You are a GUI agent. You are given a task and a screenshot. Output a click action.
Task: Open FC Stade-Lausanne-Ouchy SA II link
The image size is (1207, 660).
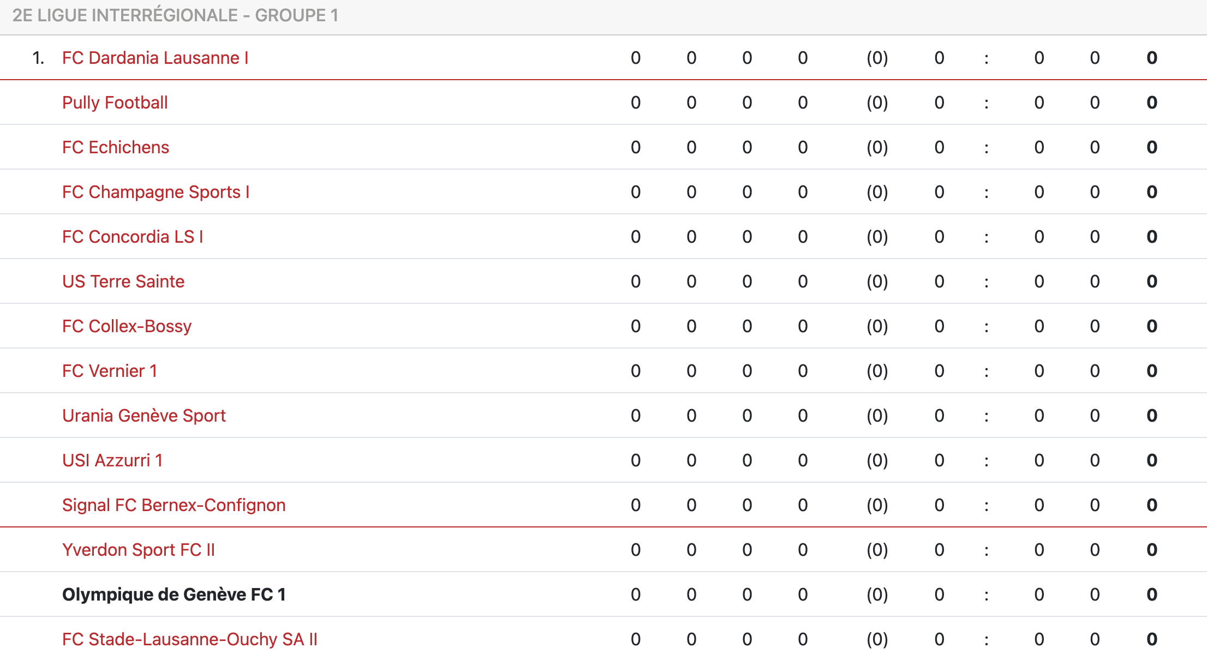[189, 639]
